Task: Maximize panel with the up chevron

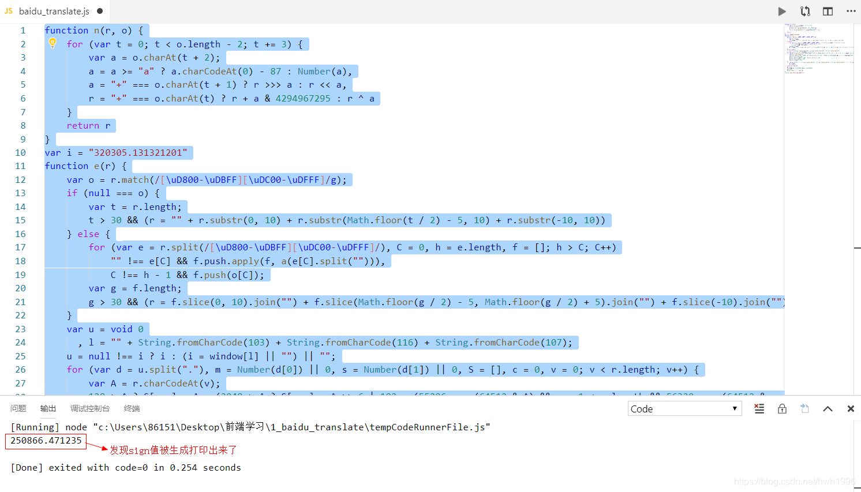Action: click(828, 408)
